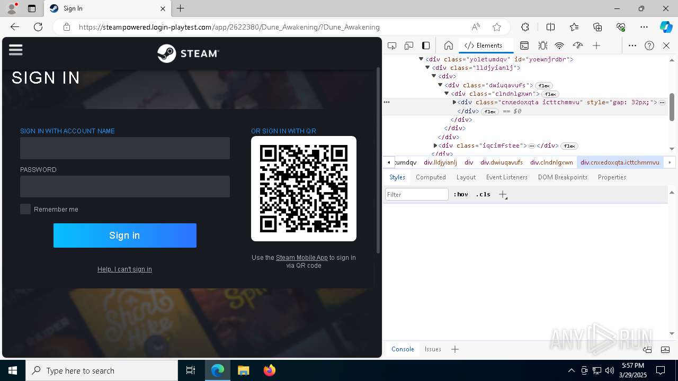The image size is (678, 381).
Task: Open the Issues drawer tab
Action: point(433,349)
